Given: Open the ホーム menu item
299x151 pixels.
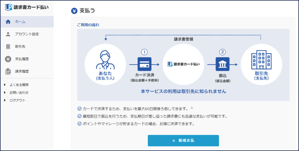Looking at the screenshot, I should click(x=20, y=22).
